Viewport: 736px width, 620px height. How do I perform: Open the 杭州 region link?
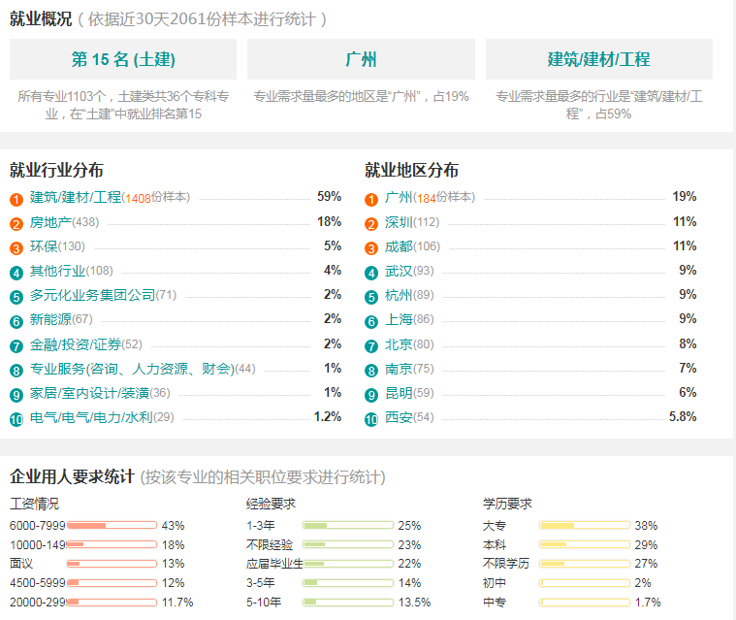pos(399,295)
